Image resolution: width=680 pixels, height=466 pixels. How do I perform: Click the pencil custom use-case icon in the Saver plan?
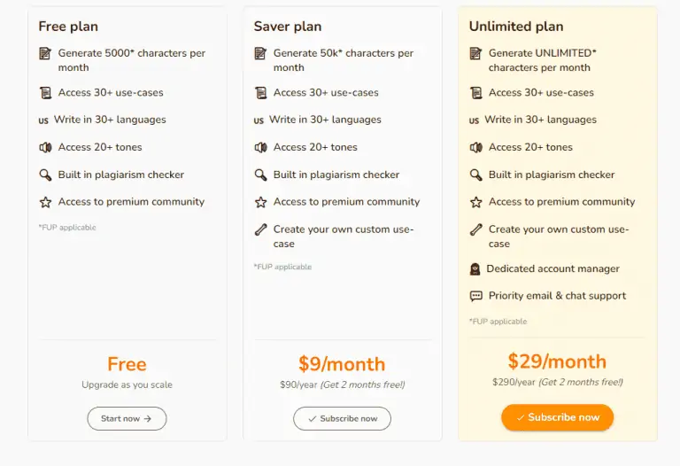pos(260,229)
